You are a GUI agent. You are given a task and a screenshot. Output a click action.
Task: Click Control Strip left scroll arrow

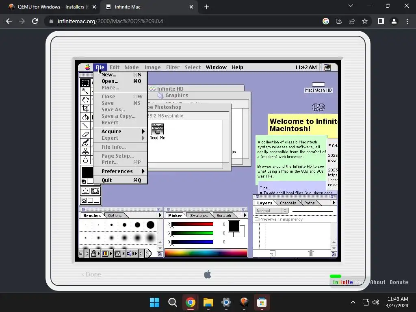point(87,253)
